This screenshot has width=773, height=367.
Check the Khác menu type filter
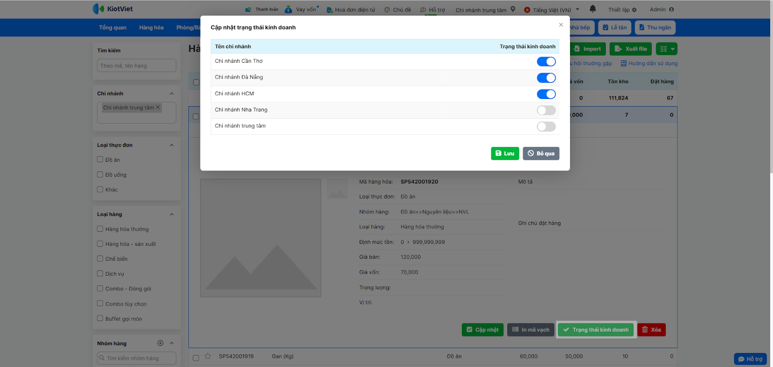(100, 189)
